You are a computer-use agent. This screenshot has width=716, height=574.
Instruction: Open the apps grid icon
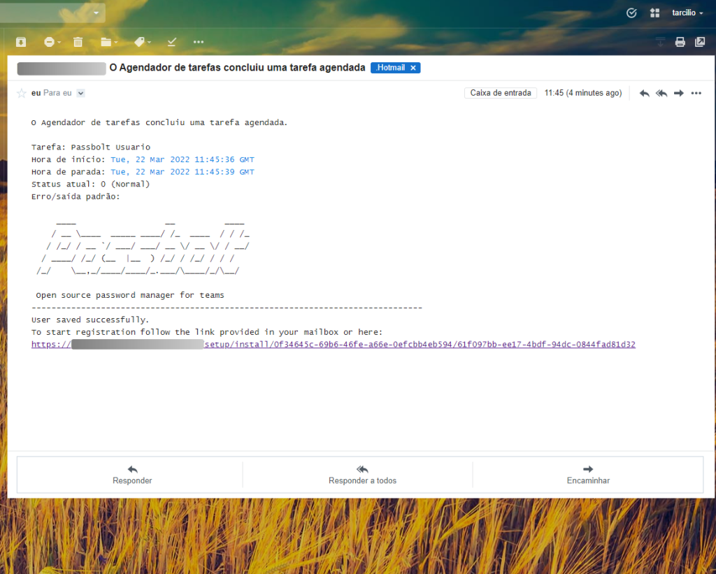point(654,13)
